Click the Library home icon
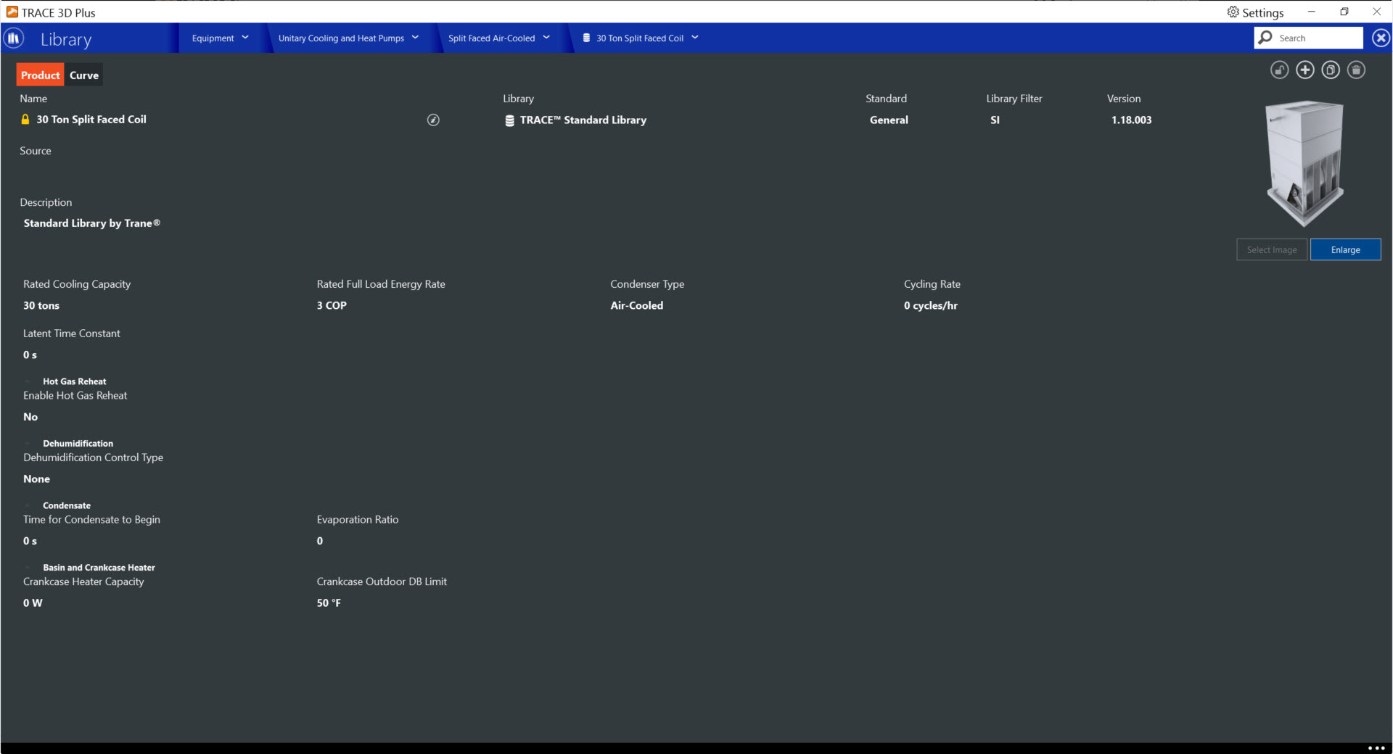 tap(14, 38)
